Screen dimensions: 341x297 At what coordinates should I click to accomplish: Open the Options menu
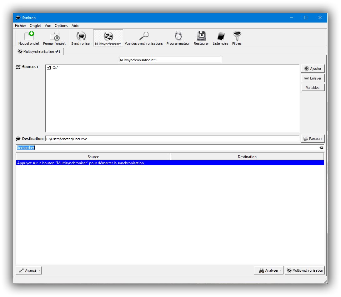point(61,26)
